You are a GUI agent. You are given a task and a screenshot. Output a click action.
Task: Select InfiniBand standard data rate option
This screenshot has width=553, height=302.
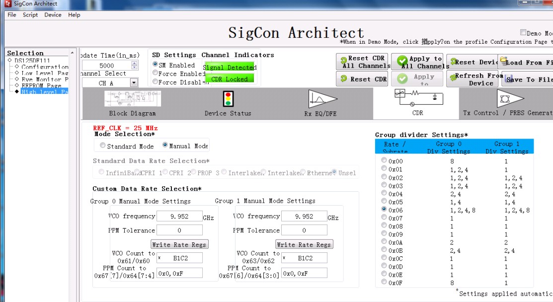click(101, 172)
